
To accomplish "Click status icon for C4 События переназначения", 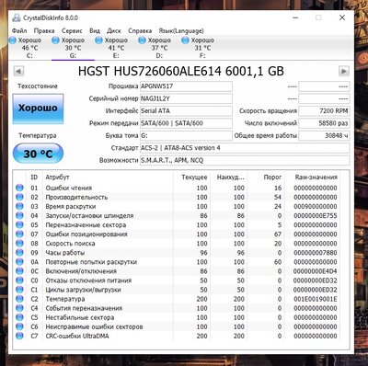I will coord(19,308).
